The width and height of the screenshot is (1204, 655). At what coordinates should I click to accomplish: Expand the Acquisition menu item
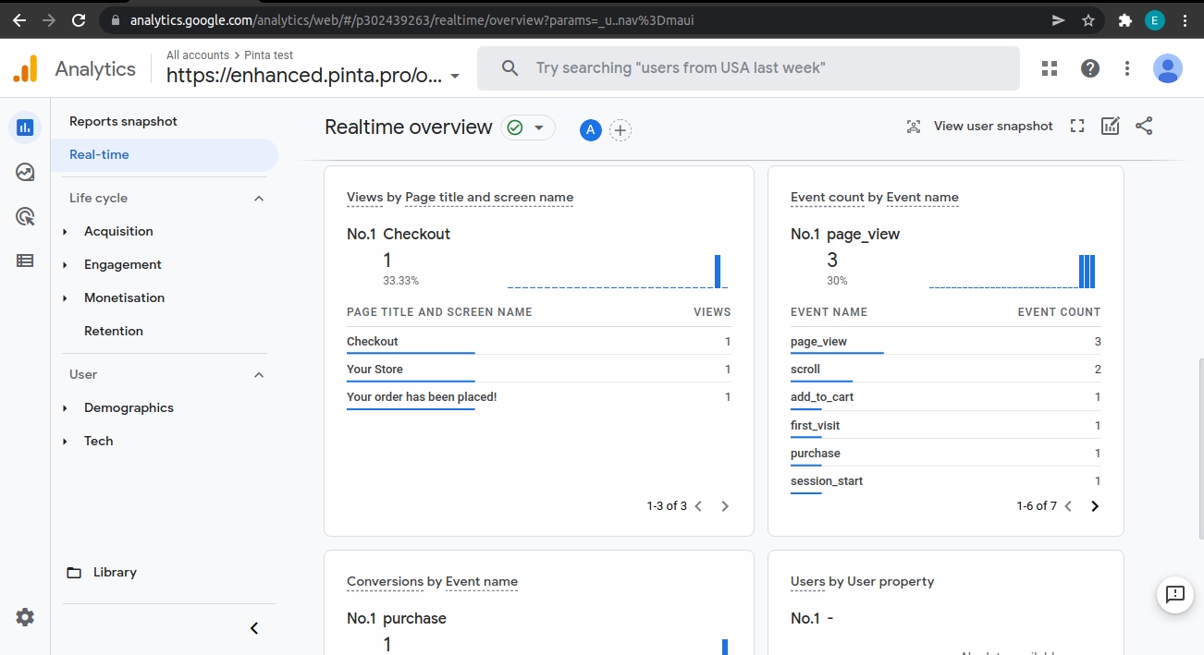click(x=118, y=231)
